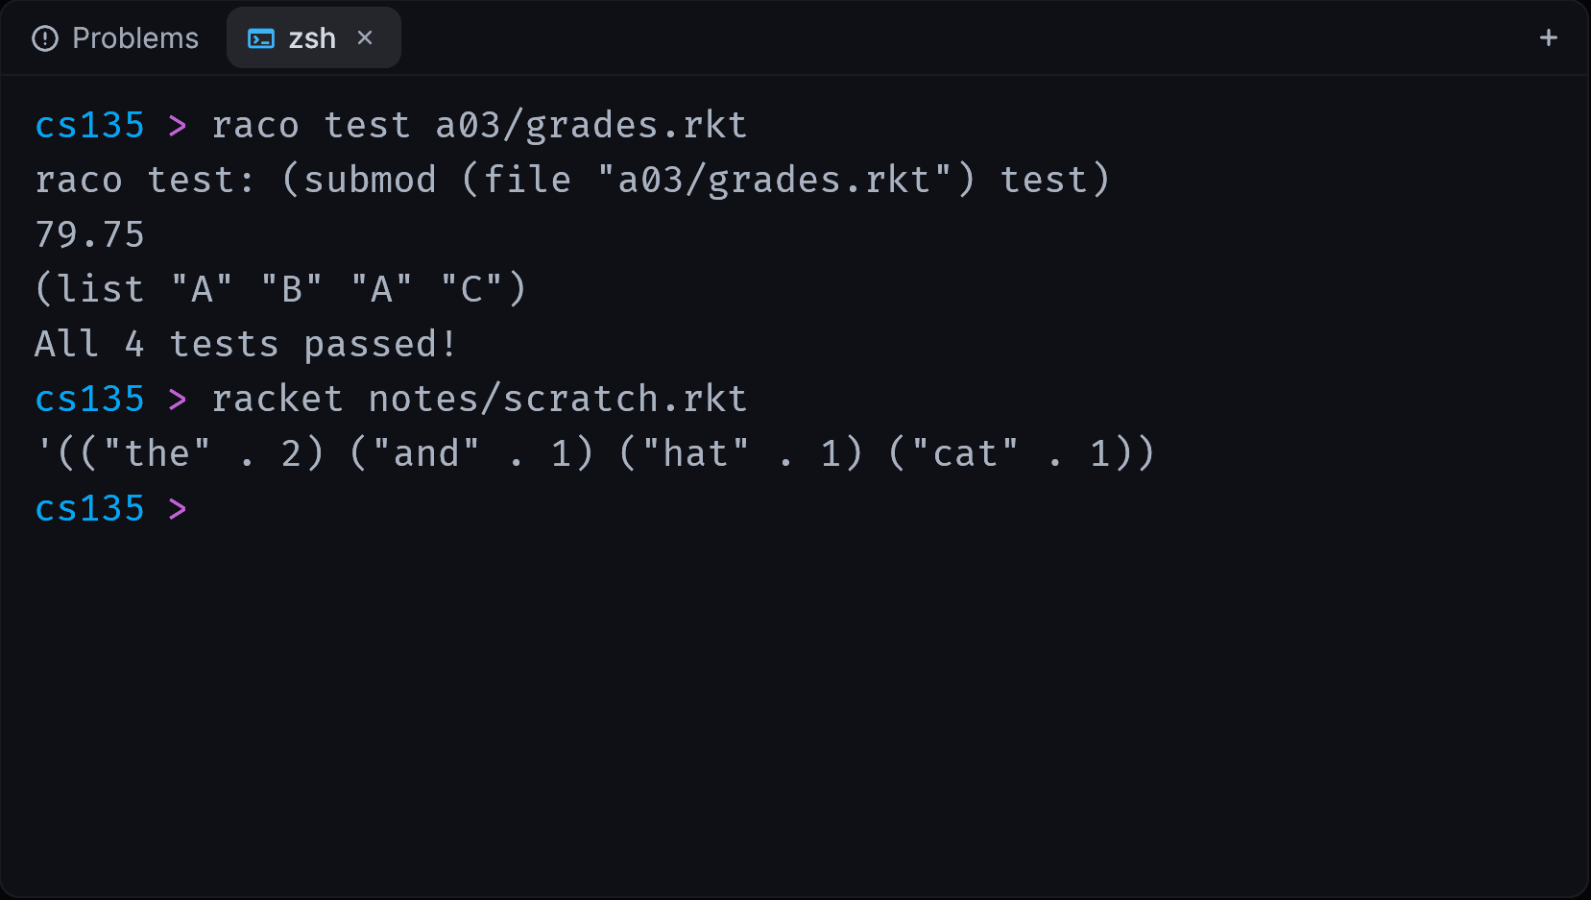Click the first cs135 prompt label
Viewport: 1591px width, 900px height.
click(89, 125)
